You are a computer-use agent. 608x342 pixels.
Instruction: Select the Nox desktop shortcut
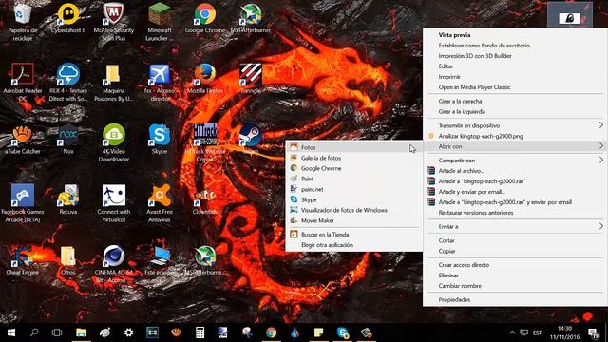pos(68,140)
